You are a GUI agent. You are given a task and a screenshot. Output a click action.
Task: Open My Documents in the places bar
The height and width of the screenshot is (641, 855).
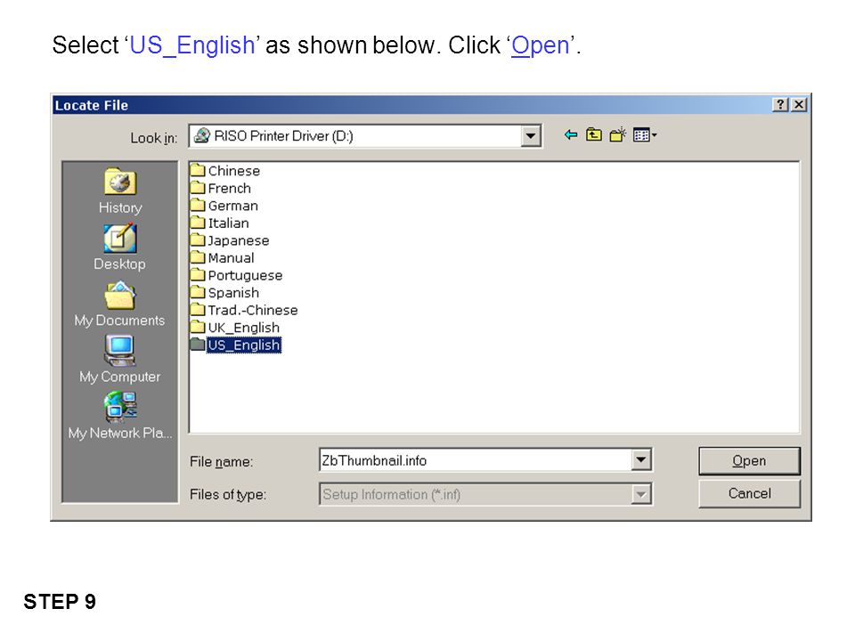tap(119, 304)
